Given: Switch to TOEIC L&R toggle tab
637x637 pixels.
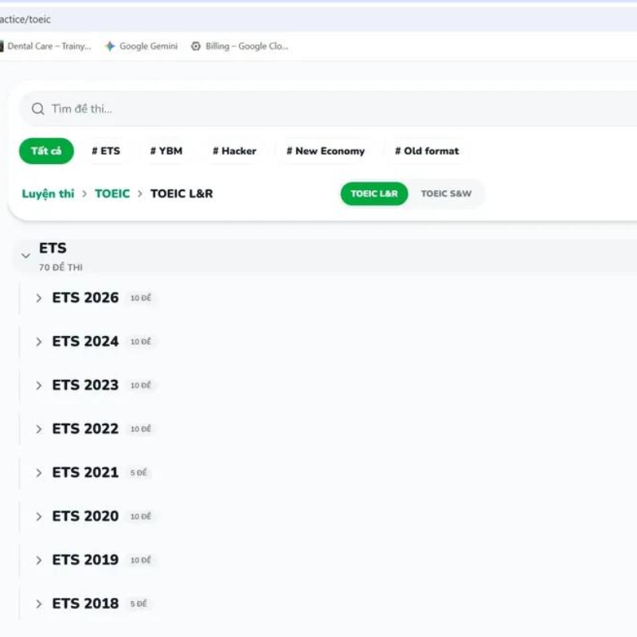Looking at the screenshot, I should click(374, 193).
